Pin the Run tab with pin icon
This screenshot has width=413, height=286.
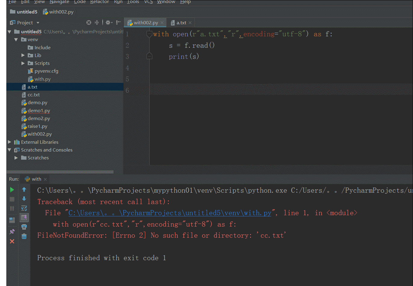pyautogui.click(x=12, y=231)
